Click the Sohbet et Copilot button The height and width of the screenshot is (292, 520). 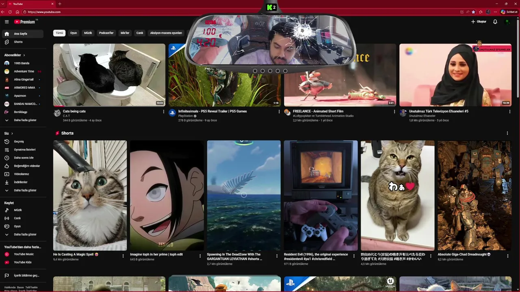click(509, 12)
